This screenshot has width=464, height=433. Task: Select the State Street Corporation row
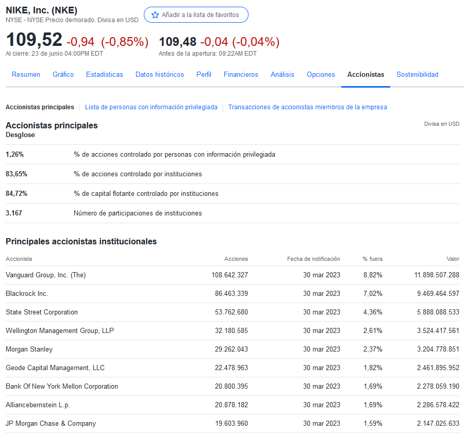pyautogui.click(x=233, y=312)
